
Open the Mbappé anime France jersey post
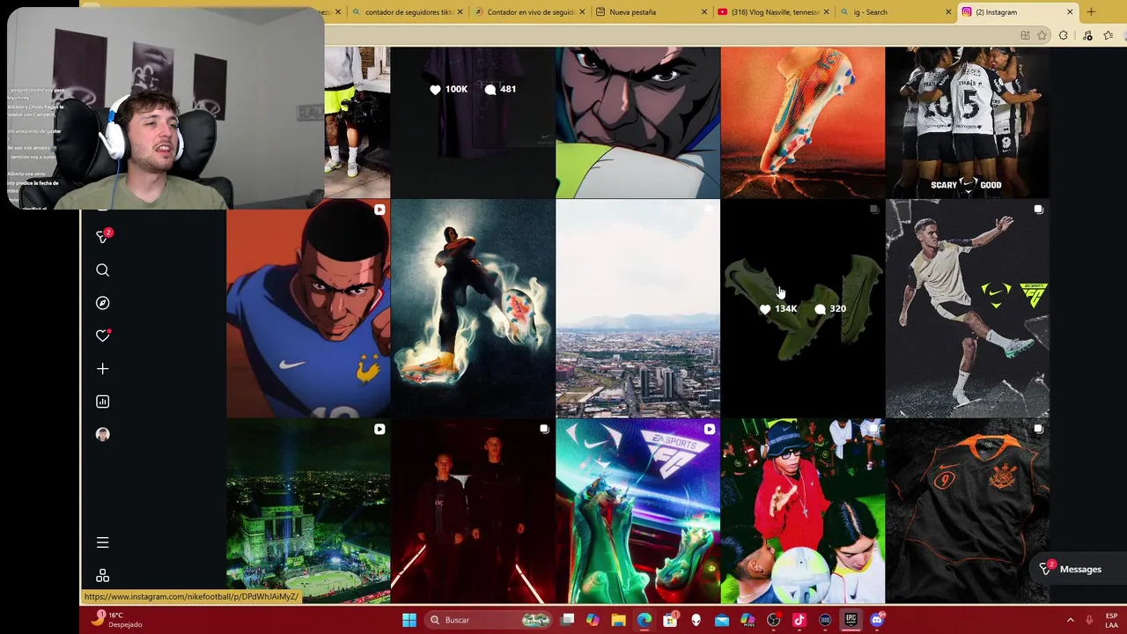coord(308,308)
